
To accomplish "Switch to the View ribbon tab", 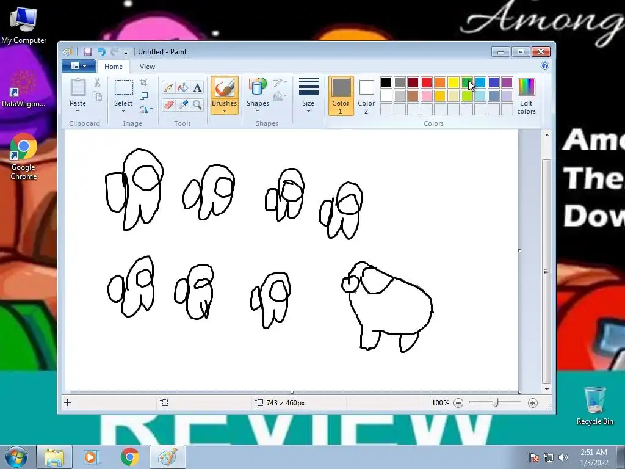I will (147, 67).
